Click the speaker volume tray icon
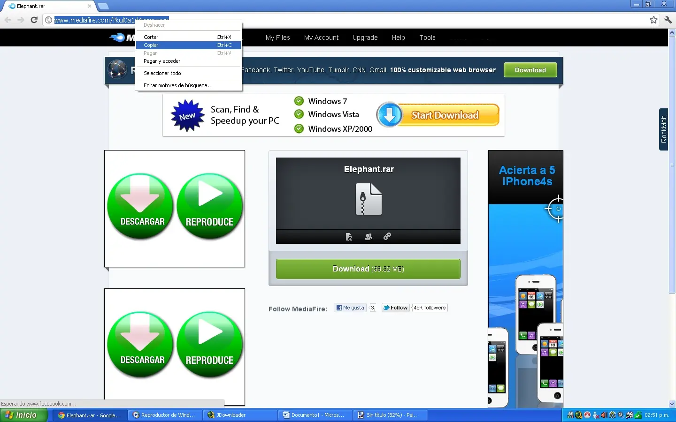This screenshot has width=676, height=422. (x=604, y=415)
